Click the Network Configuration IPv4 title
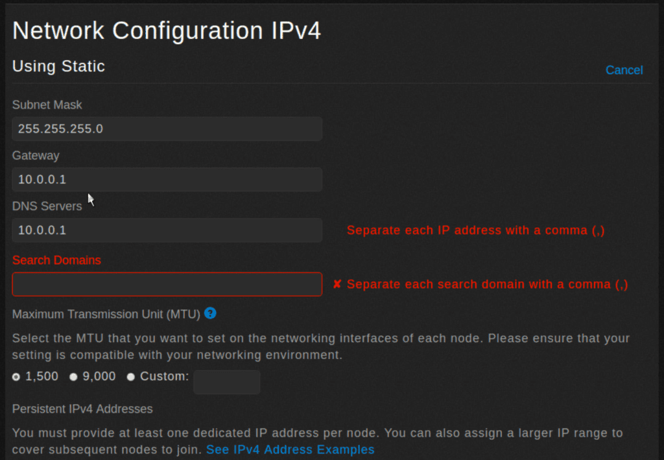The width and height of the screenshot is (664, 460). [x=167, y=30]
